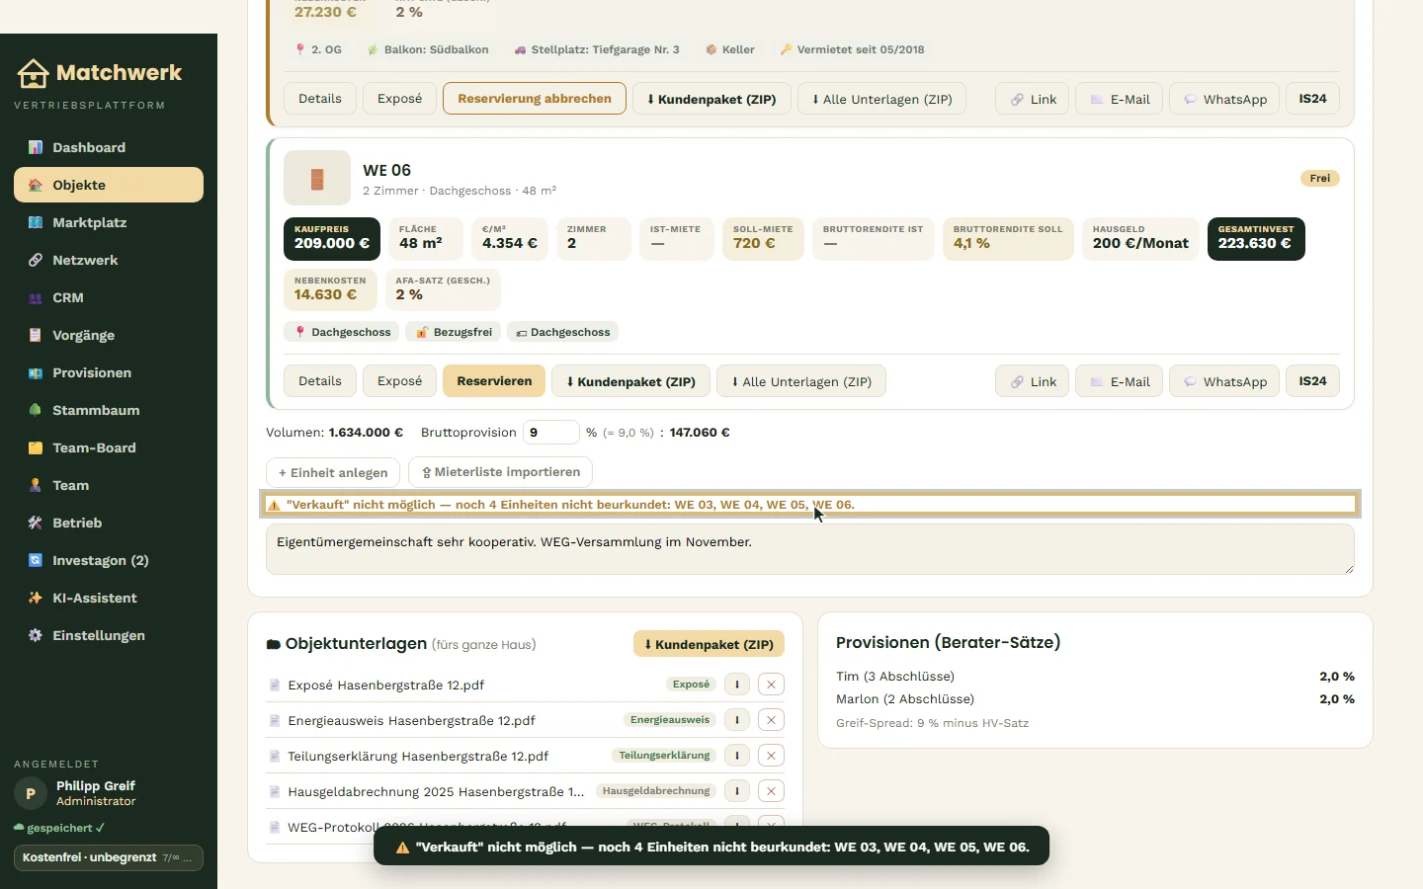Download Objektunterlagen Kundenpaket (ZIP)
The height and width of the screenshot is (889, 1423).
(710, 644)
